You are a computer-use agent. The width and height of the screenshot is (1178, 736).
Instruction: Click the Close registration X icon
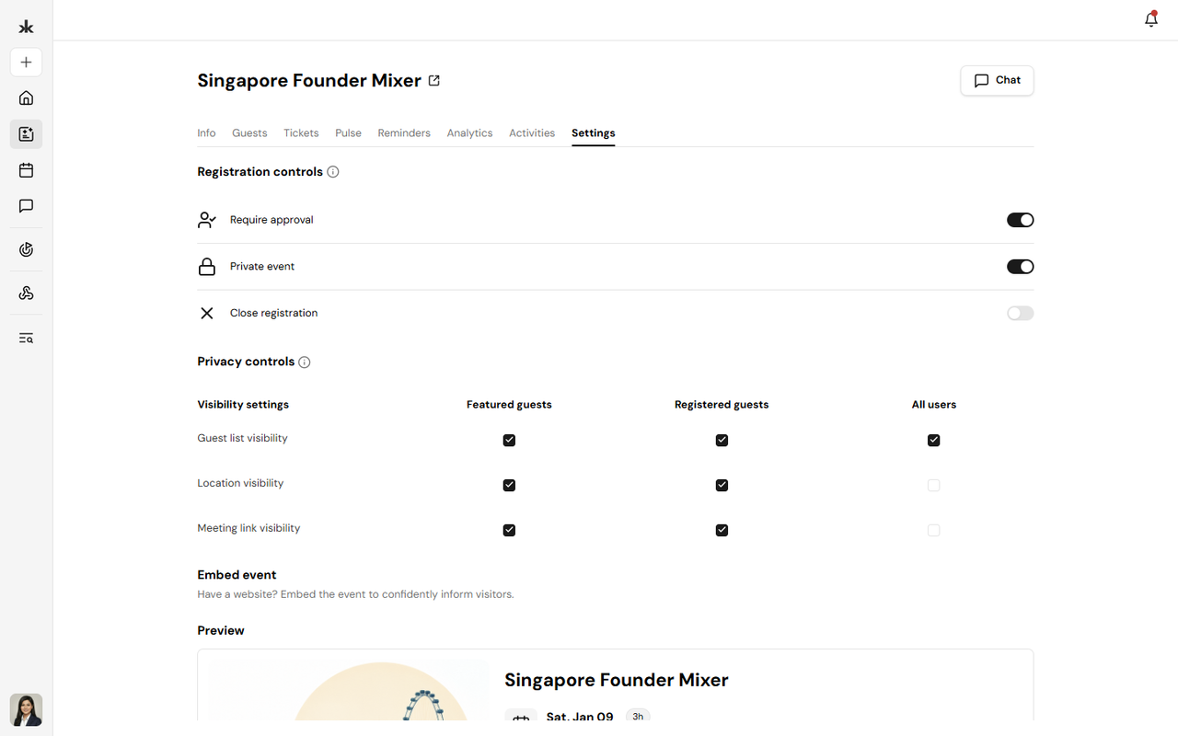pos(207,314)
